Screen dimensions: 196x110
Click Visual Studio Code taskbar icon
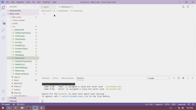click(x=35, y=108)
